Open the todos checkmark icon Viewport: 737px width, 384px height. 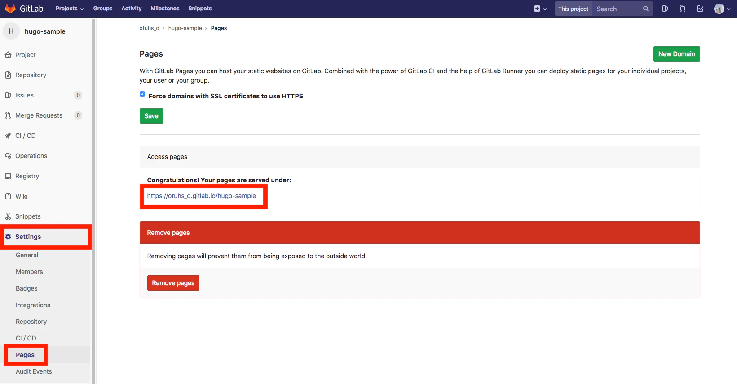point(700,9)
